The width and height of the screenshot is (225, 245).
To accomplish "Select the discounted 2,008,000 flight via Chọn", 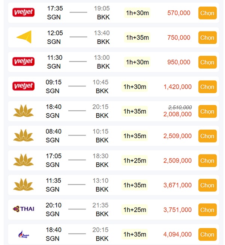I will coord(207,111).
